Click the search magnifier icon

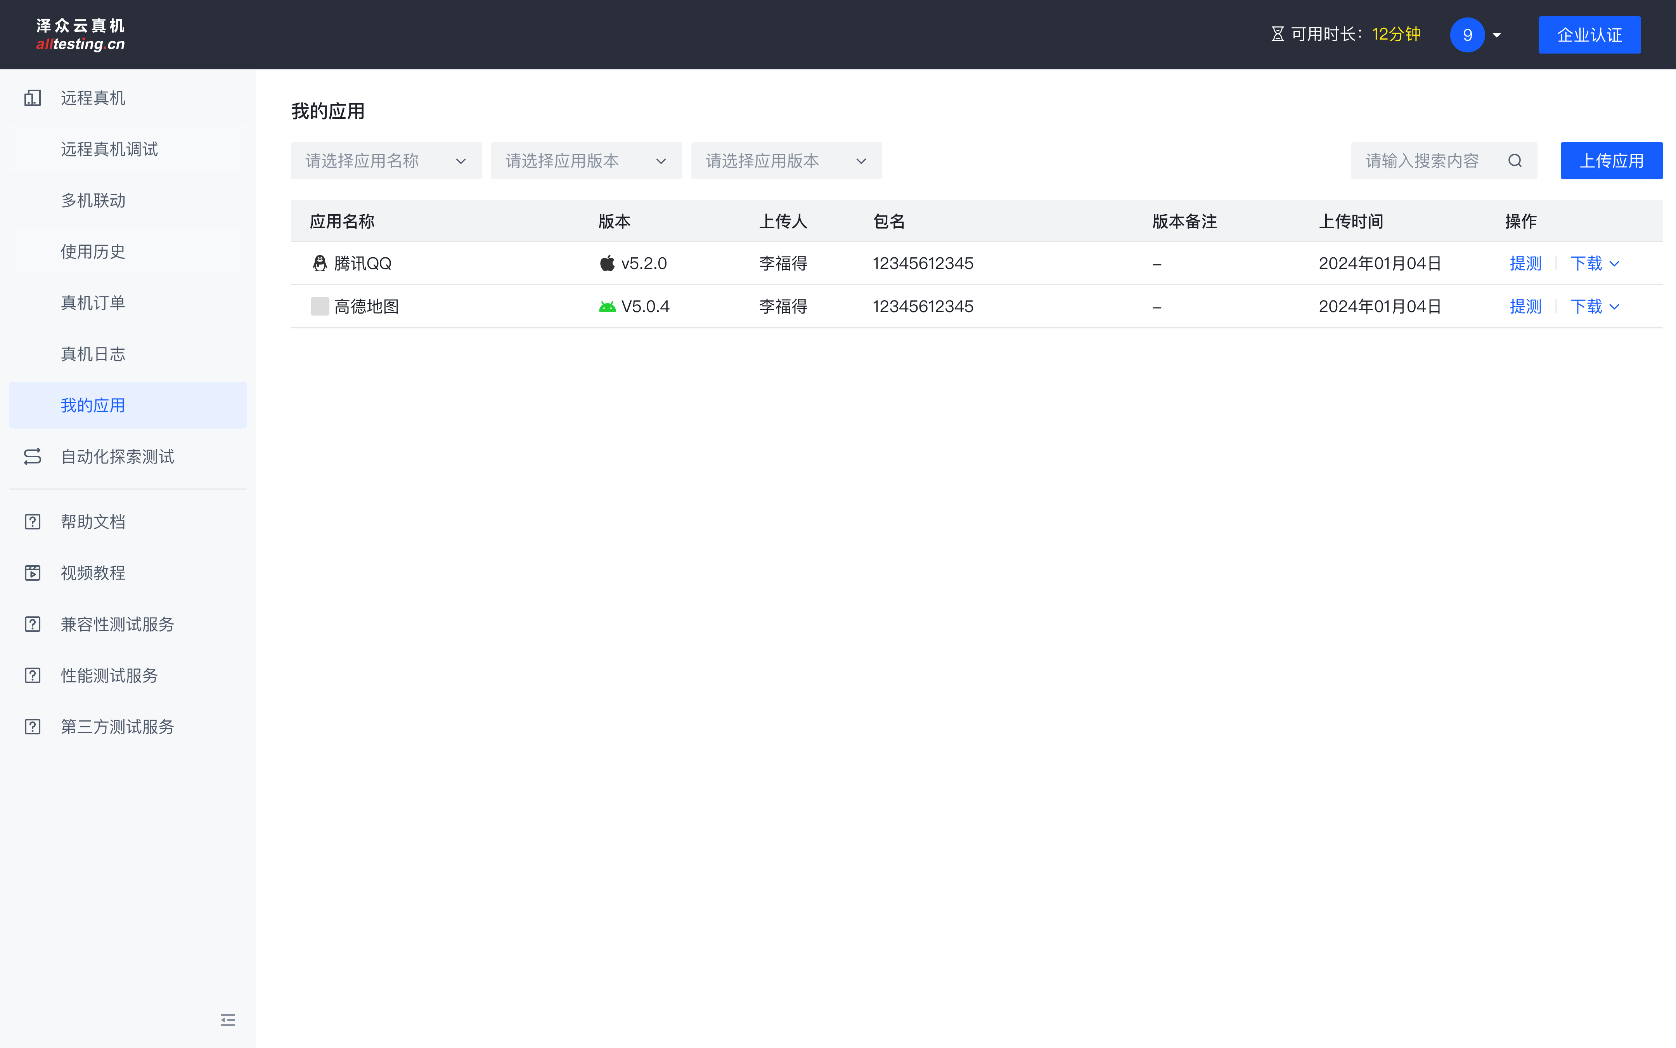click(1515, 161)
